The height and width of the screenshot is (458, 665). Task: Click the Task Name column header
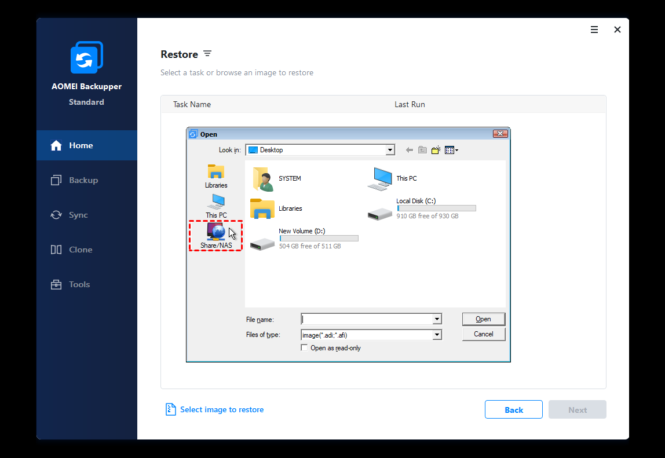[x=192, y=104]
